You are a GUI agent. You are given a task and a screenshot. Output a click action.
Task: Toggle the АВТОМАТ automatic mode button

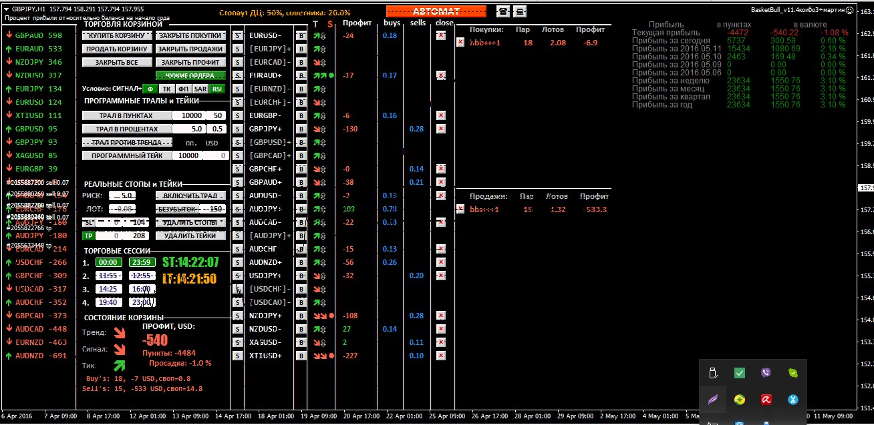436,11
